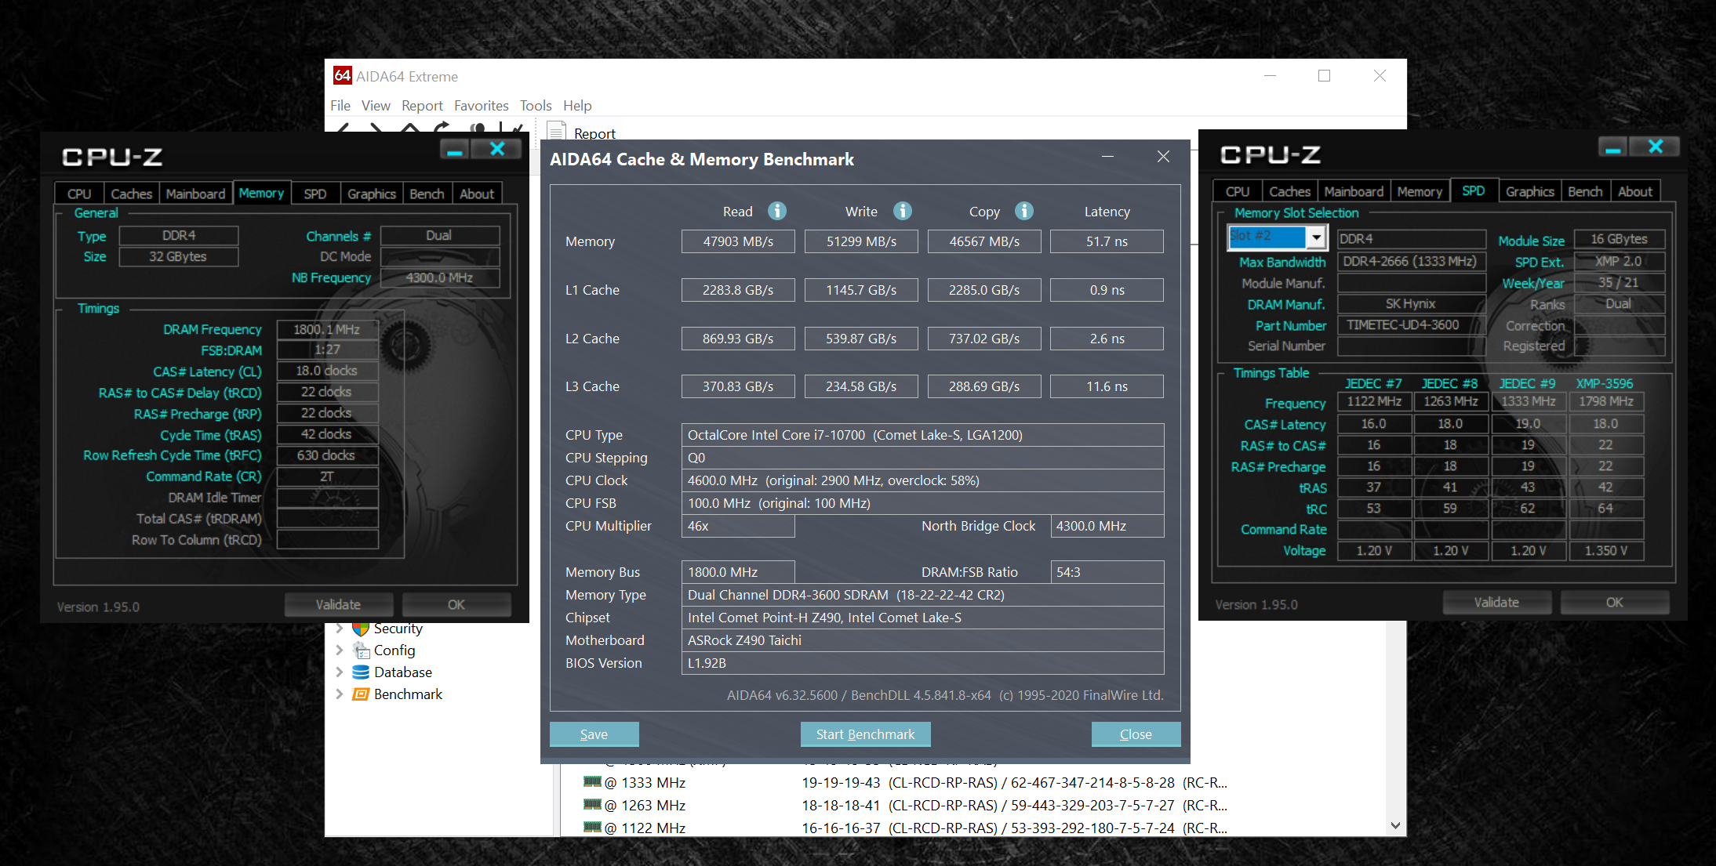
Task: Click the Benchmark tree item icon
Action: (x=361, y=694)
